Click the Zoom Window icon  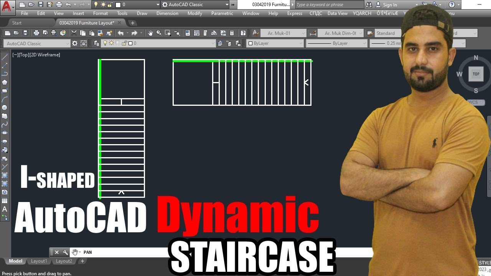[x=168, y=33]
